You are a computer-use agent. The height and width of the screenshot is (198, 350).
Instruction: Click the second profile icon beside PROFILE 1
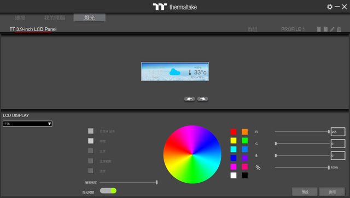(326, 29)
